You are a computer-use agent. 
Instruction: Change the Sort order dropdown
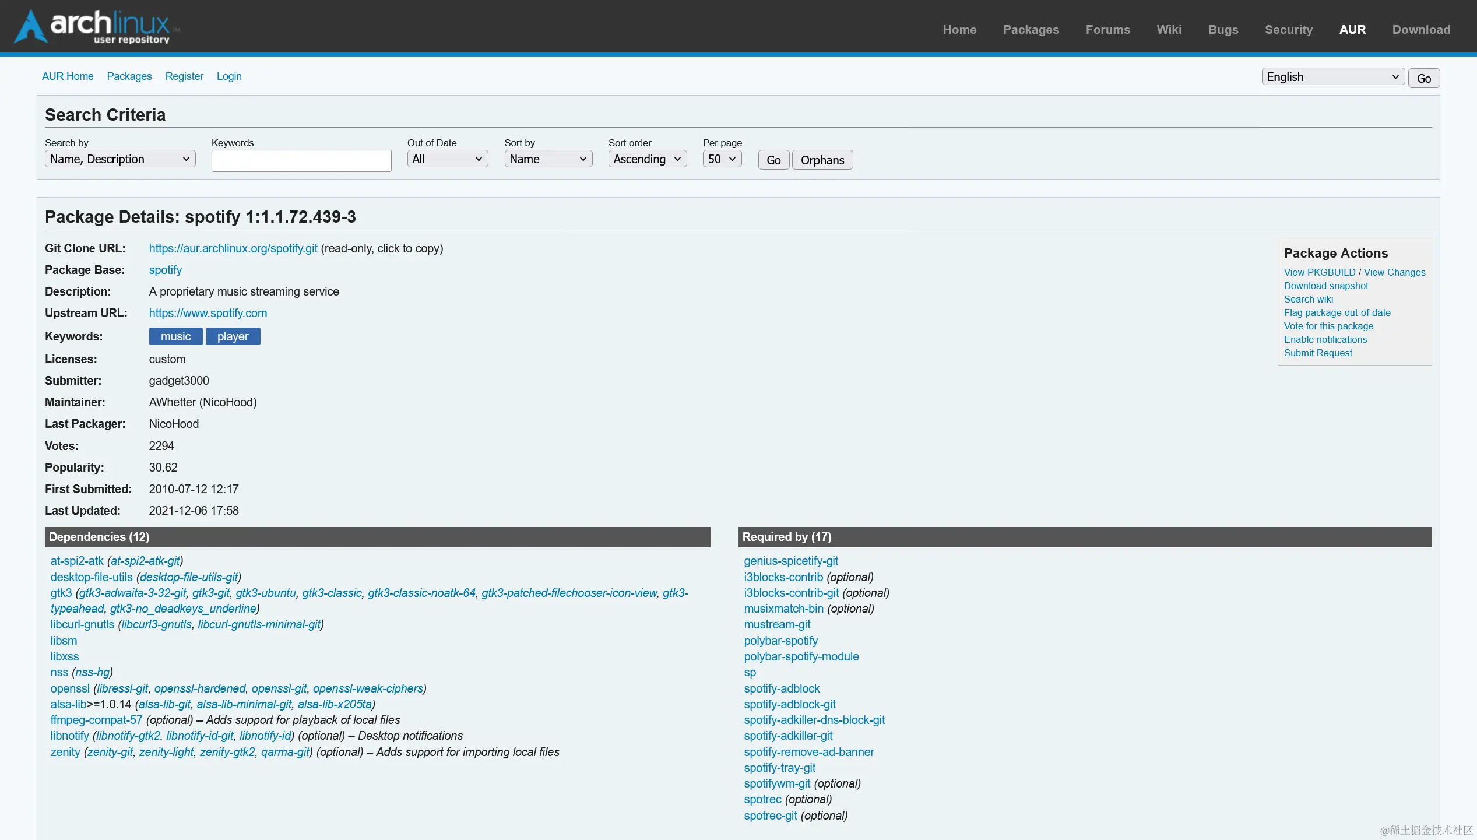(647, 159)
